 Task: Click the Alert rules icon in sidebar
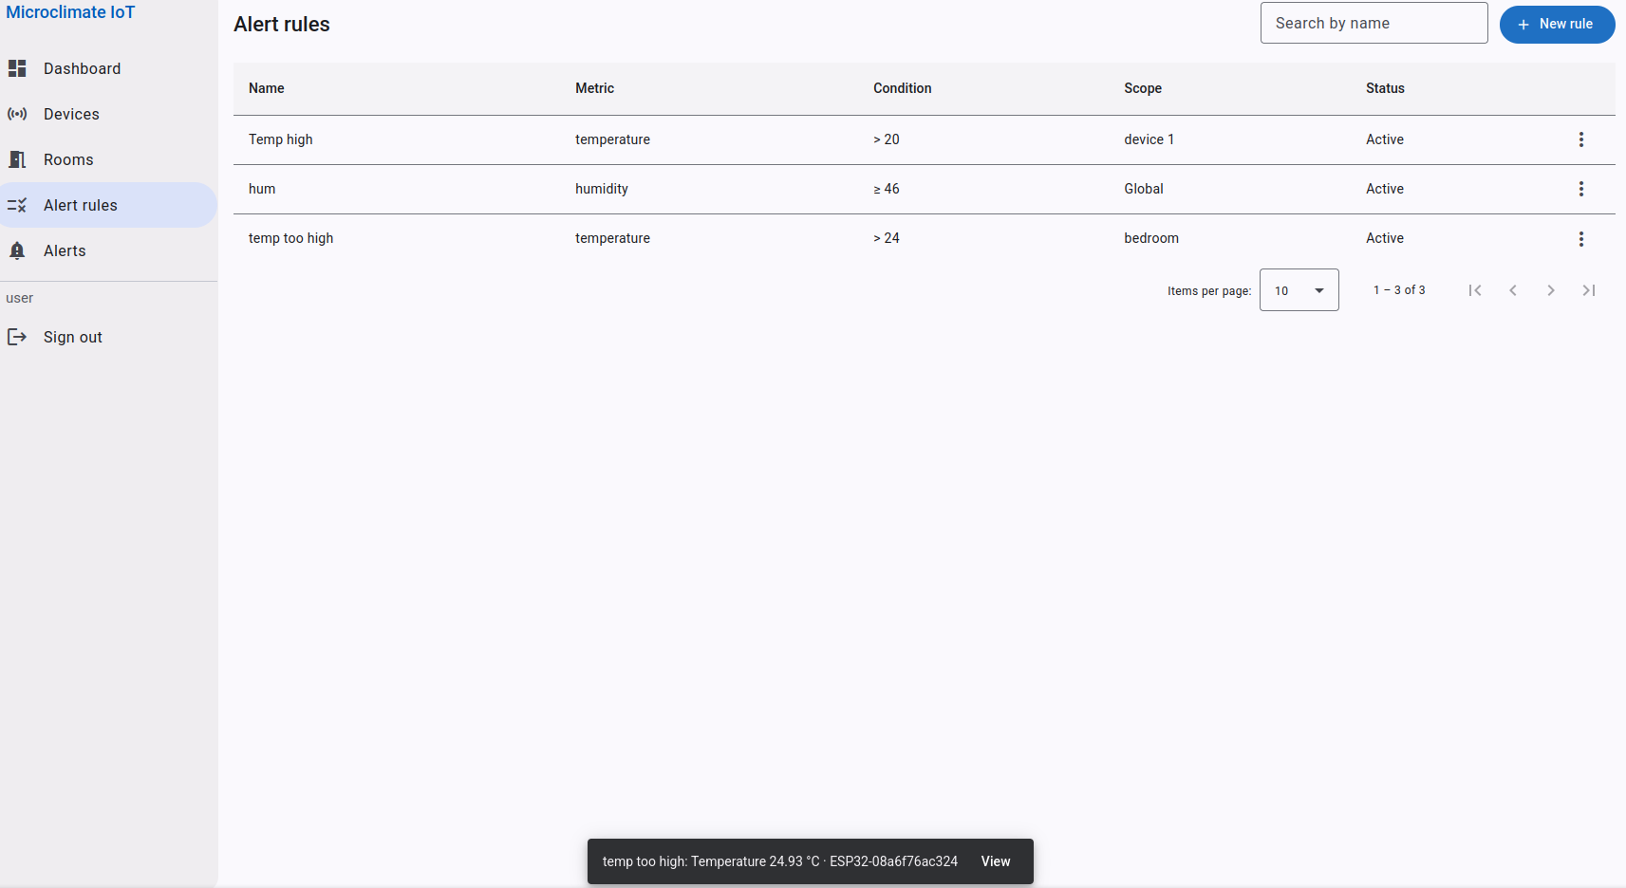(17, 205)
